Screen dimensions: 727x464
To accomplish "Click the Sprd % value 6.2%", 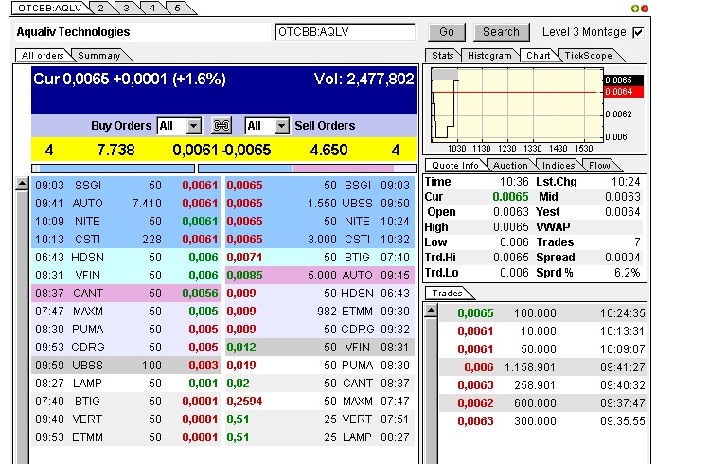I will [628, 273].
